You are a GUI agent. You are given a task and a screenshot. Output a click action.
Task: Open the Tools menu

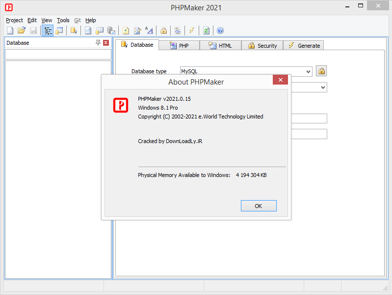click(63, 20)
